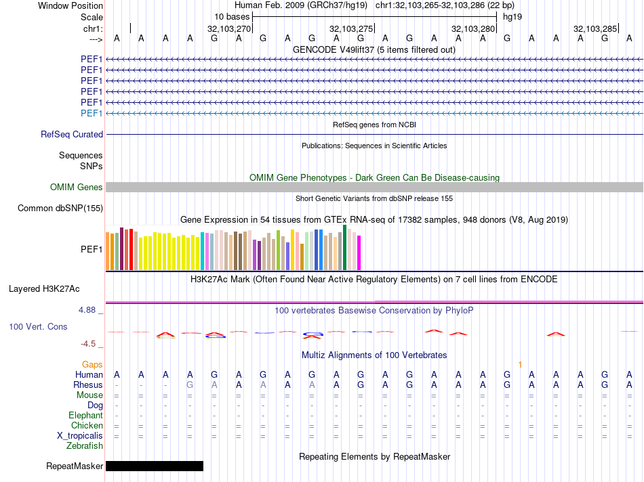Click the GTEx Gene Expression track title
The image size is (644, 482).
(374, 219)
